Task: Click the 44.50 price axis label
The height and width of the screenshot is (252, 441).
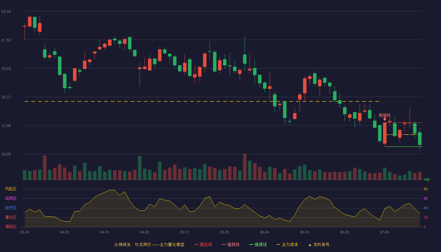Action: point(6,12)
